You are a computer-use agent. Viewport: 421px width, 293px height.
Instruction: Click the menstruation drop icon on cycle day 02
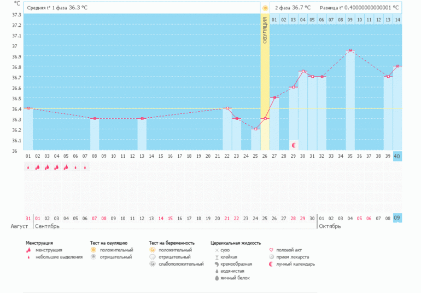pyautogui.click(x=37, y=168)
